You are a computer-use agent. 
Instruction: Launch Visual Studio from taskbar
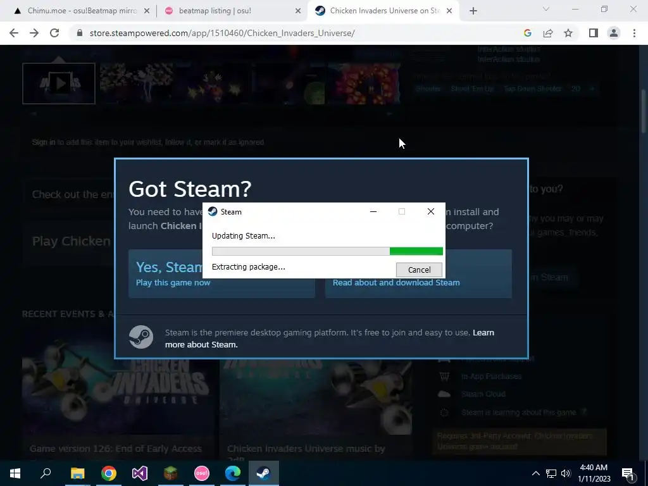point(140,473)
